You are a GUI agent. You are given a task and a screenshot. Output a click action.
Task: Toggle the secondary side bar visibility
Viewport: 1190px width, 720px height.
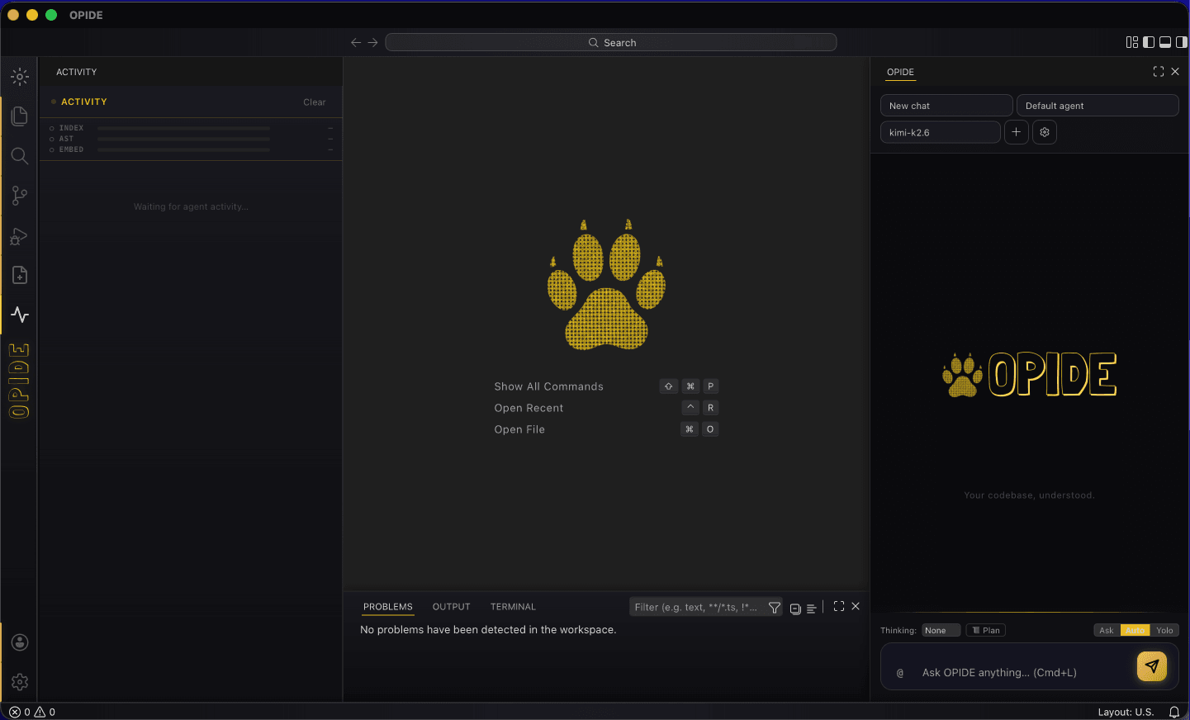tap(1182, 42)
